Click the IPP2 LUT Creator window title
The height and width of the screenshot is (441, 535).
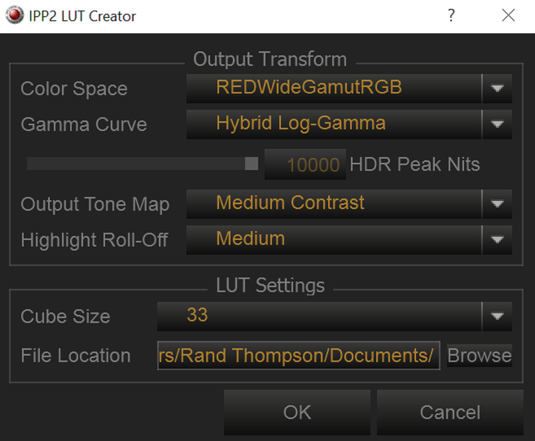click(x=82, y=16)
